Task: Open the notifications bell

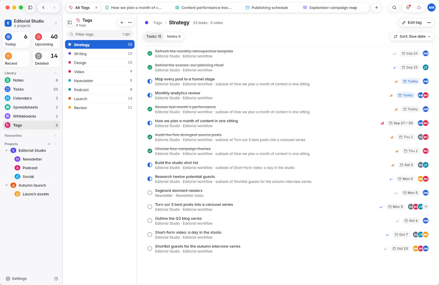Action: click(408, 8)
